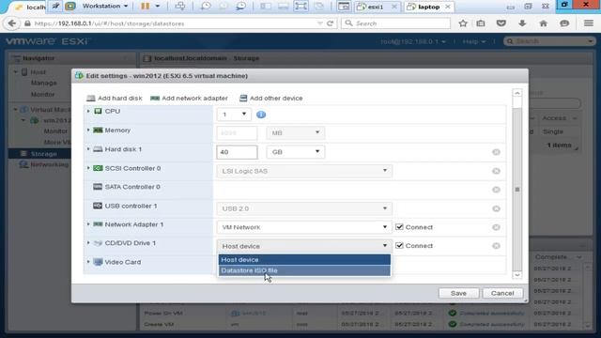The height and width of the screenshot is (338, 601).
Task: Toggle Connect checkbox for Network Adapter 1
Action: click(x=399, y=227)
